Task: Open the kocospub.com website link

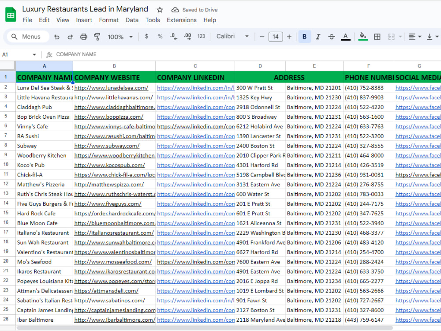Action: [x=110, y=165]
